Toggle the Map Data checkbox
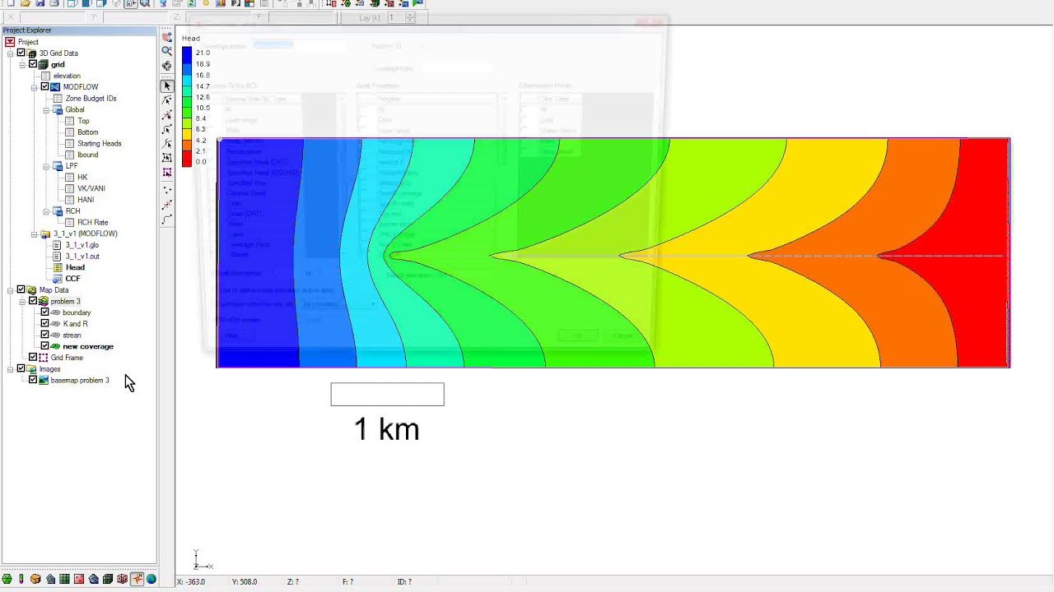The image size is (1054, 592). 21,289
